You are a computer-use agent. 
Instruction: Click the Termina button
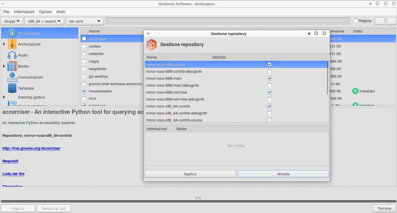[384, 208]
